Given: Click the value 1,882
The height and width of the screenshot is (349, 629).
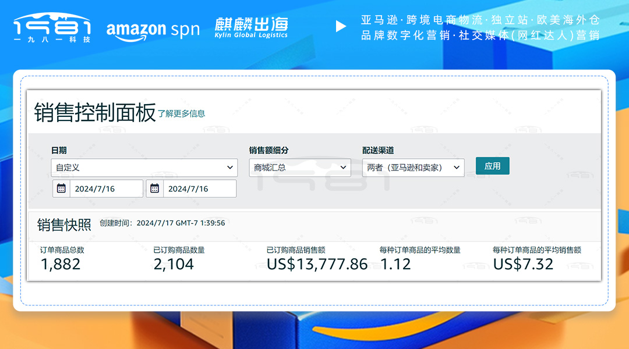Looking at the screenshot, I should (61, 264).
